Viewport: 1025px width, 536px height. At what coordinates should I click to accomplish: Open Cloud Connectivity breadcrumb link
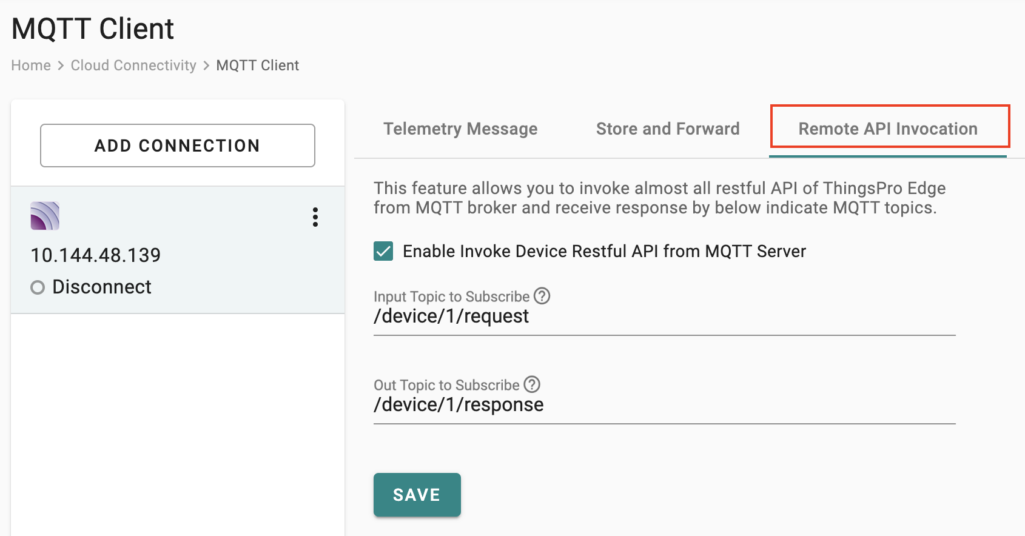click(133, 65)
